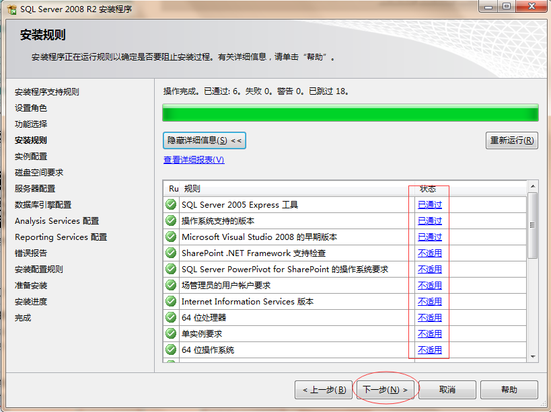Open 不适用 link for SQL Server PowerPivot row
The height and width of the screenshot is (412, 551).
[430, 269]
